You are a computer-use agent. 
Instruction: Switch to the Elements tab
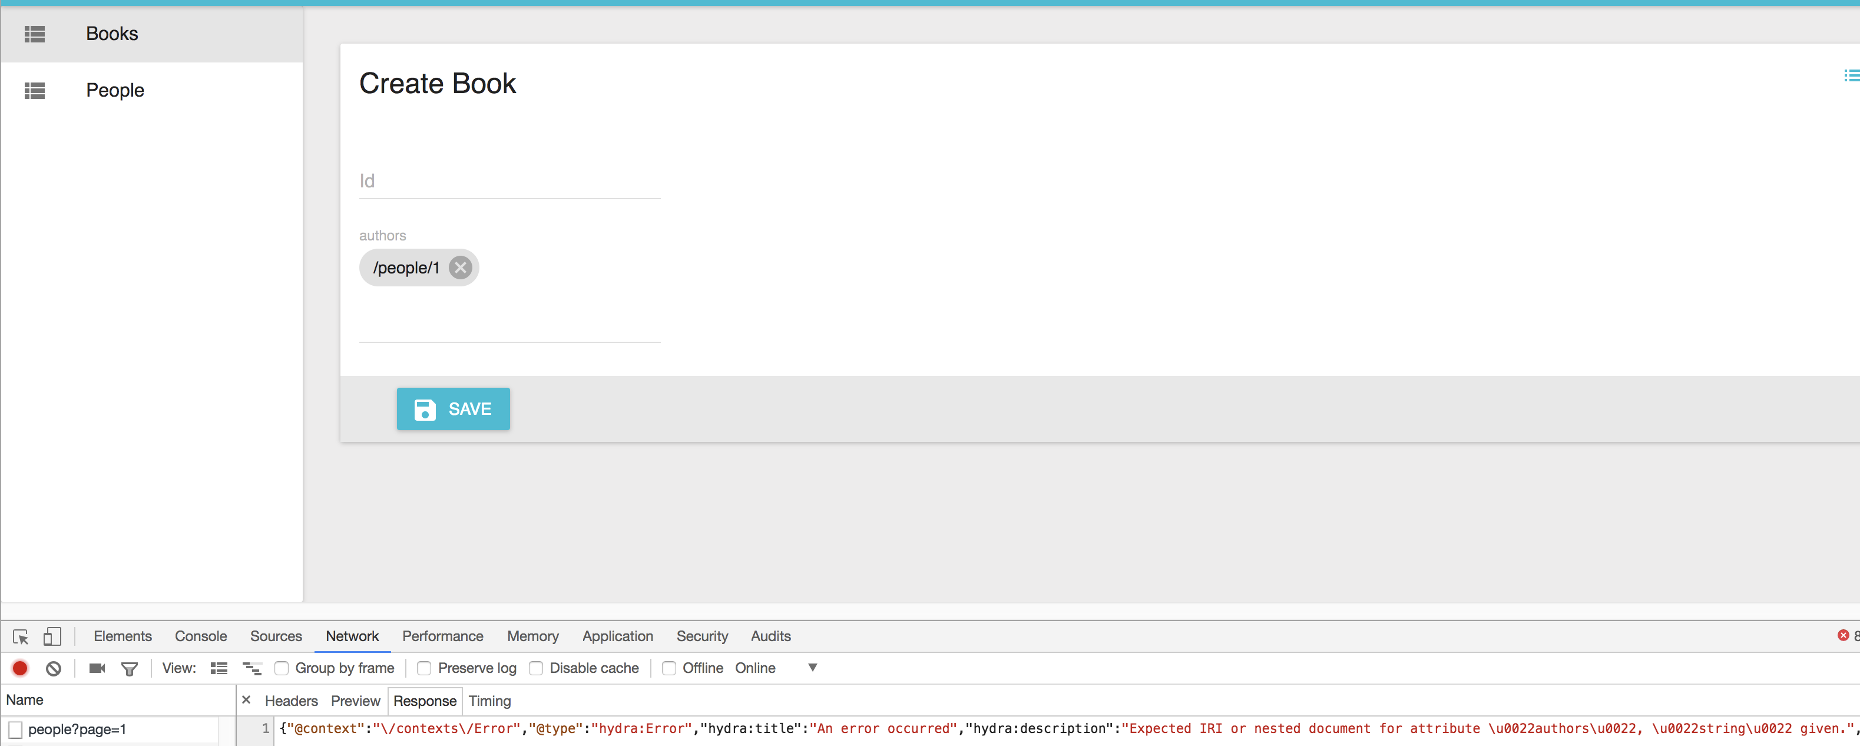pyautogui.click(x=123, y=636)
